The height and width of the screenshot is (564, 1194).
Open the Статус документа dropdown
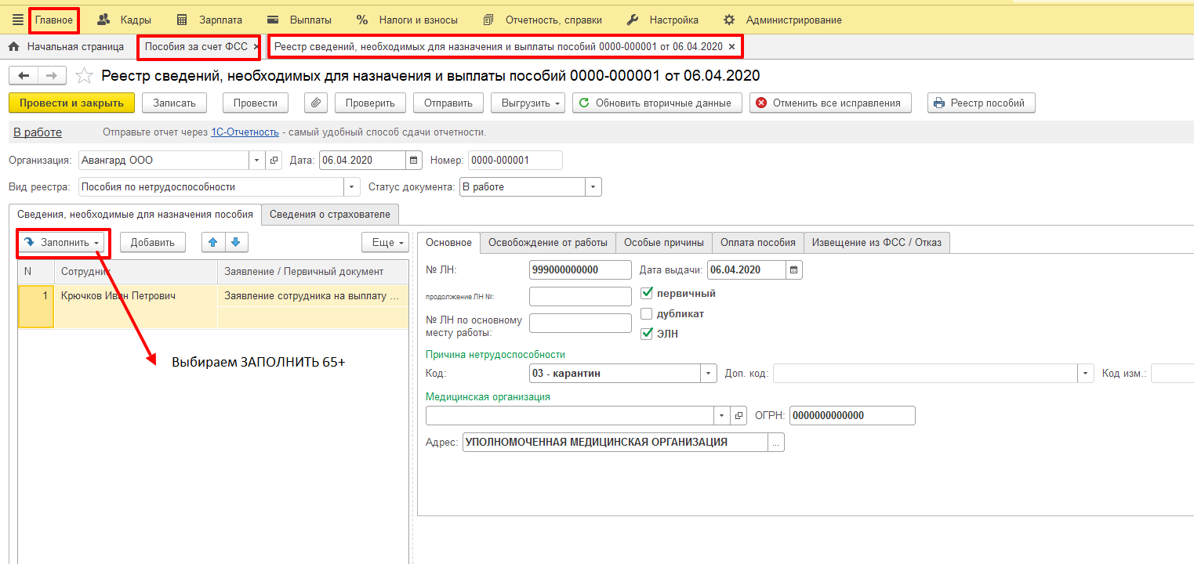click(x=593, y=187)
